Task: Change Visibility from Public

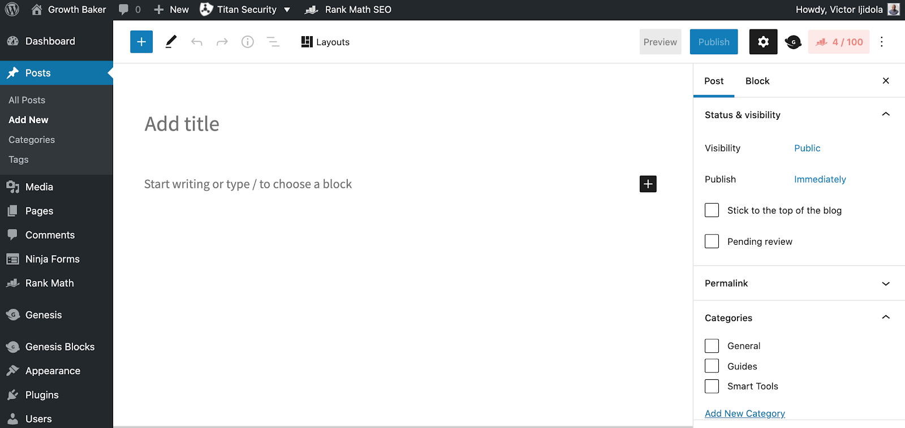Action: click(807, 148)
